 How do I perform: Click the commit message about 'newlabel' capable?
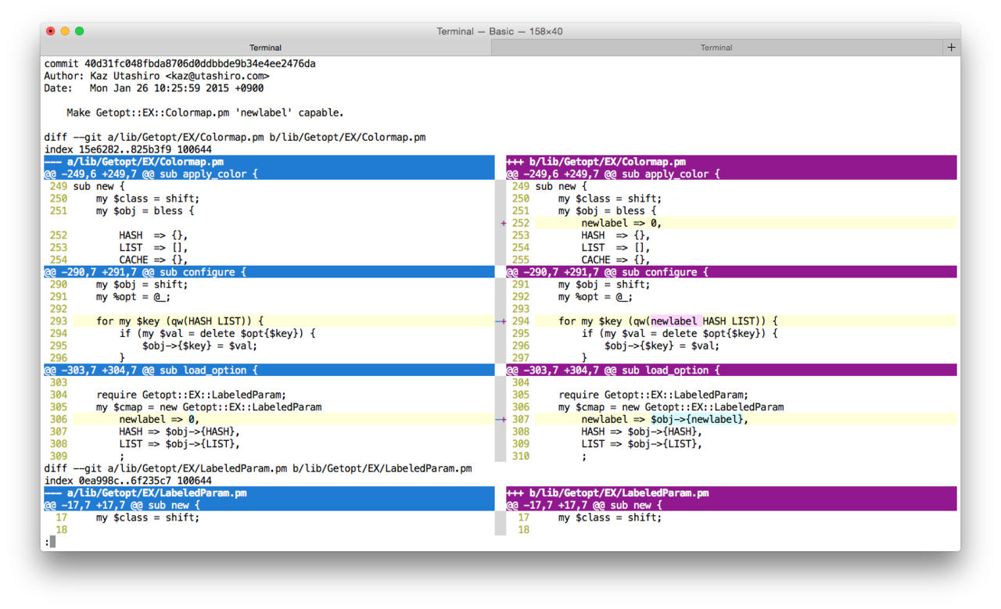tap(205, 113)
